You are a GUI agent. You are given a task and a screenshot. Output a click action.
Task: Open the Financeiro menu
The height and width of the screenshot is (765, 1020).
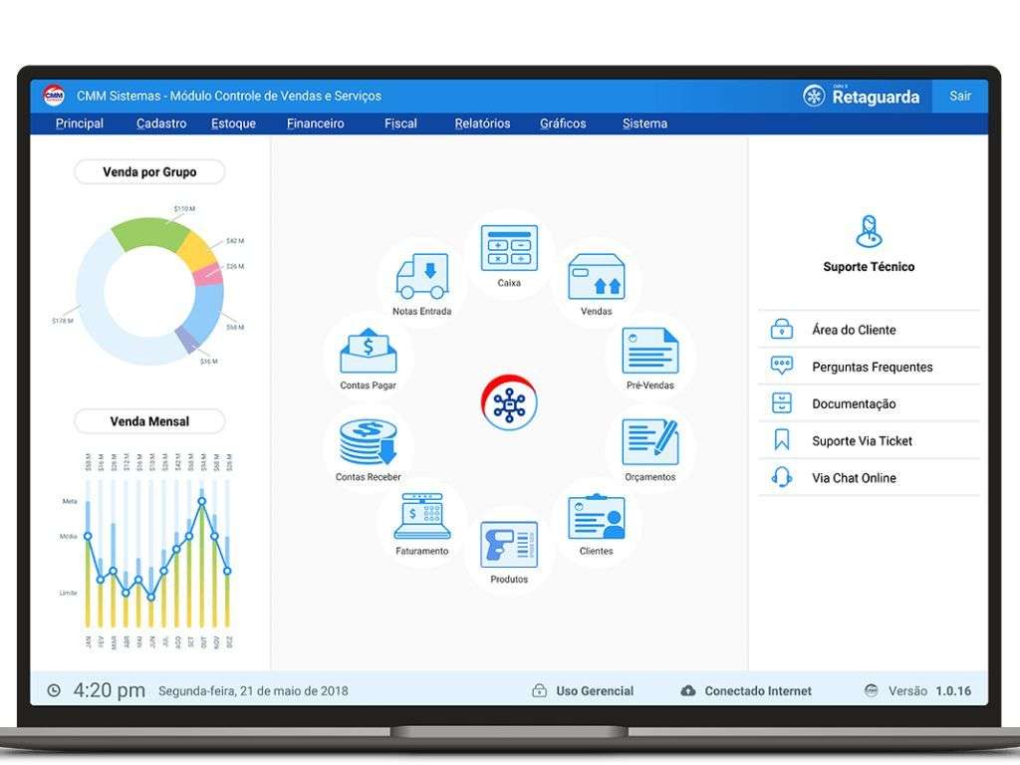(315, 124)
